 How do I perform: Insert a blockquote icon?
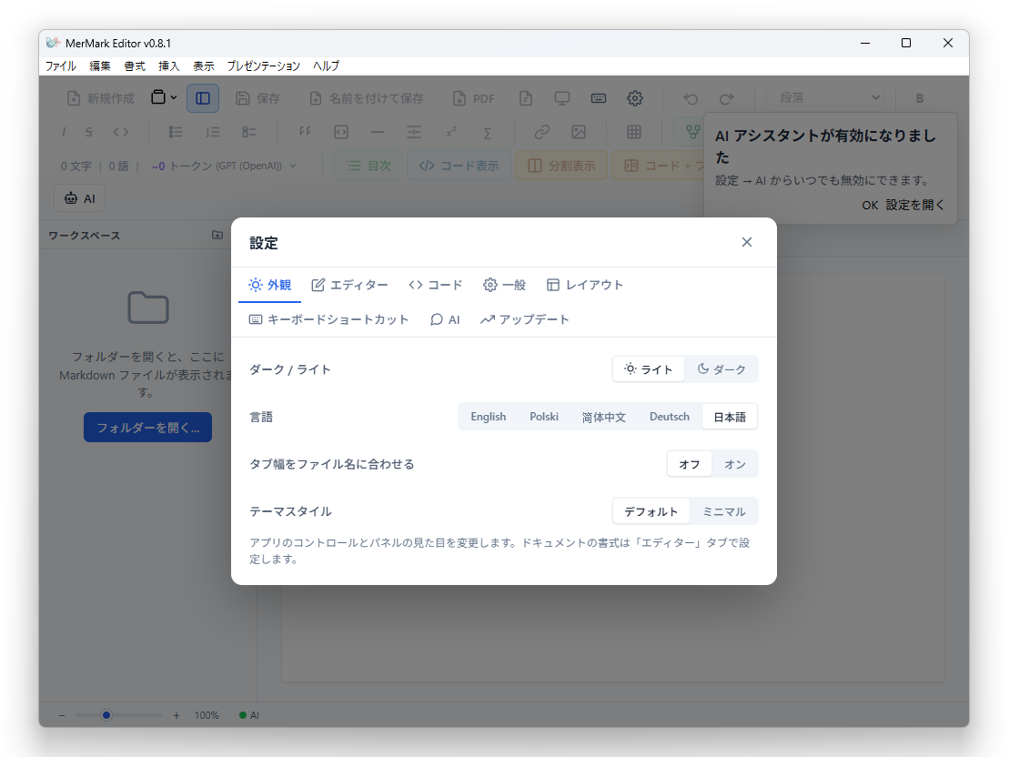[305, 132]
